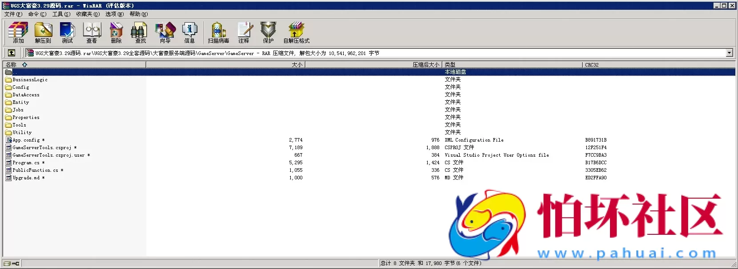Sort by 类型 column header
The width and height of the screenshot is (738, 269).
(512, 65)
